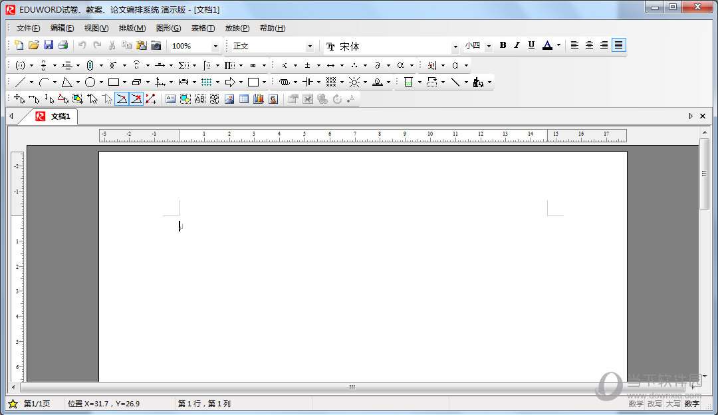Select the straight line drawing tool
Image resolution: width=718 pixels, height=415 pixels.
20,82
